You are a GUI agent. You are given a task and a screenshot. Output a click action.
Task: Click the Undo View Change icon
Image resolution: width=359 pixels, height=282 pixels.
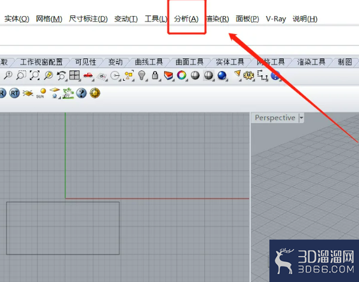[62, 75]
